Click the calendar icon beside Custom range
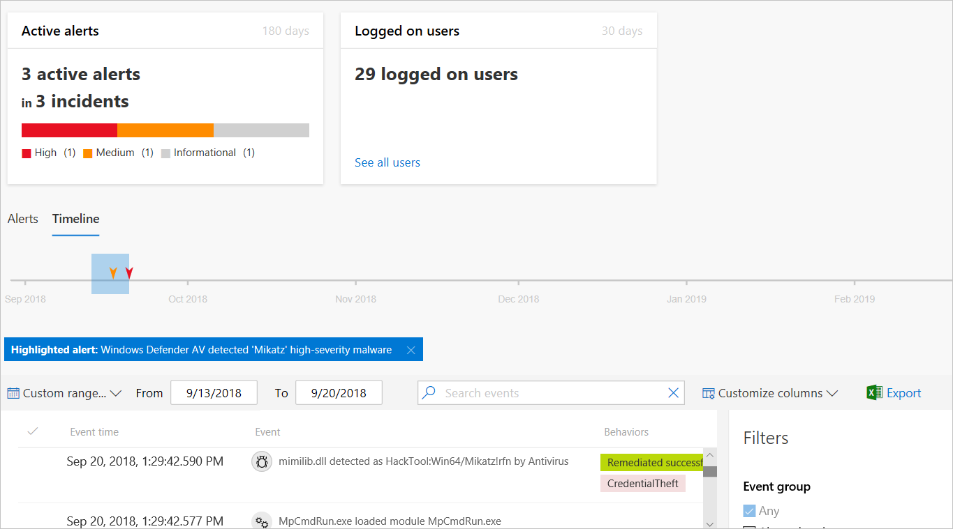 point(13,393)
